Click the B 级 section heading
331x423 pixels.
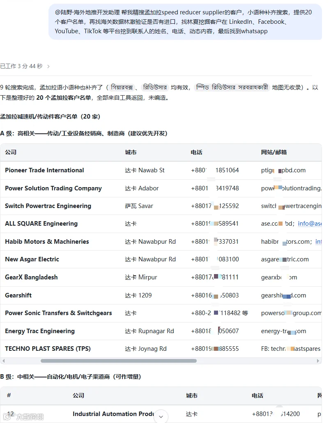click(71, 377)
